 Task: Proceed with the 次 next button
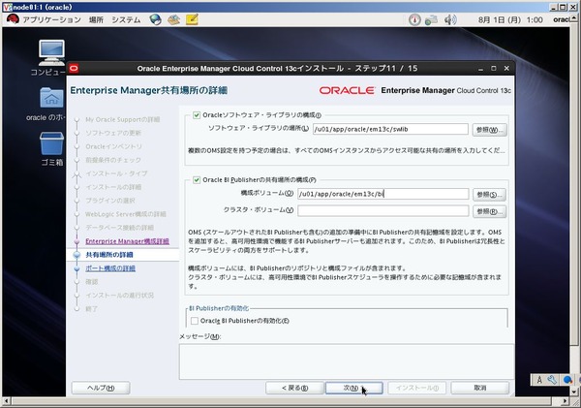[353, 388]
